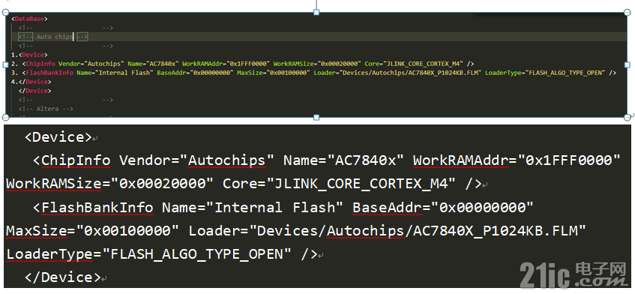Click the bottom-right corner resize handle of the image
635x294 pixels.
pyautogui.click(x=628, y=118)
